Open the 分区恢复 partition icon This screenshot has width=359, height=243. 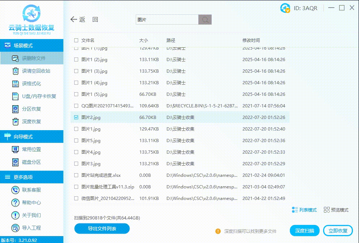[x=15, y=109]
